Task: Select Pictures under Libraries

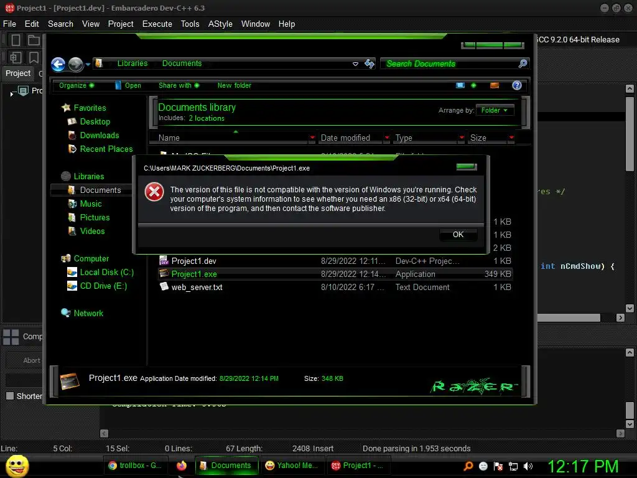Action: 95,217
